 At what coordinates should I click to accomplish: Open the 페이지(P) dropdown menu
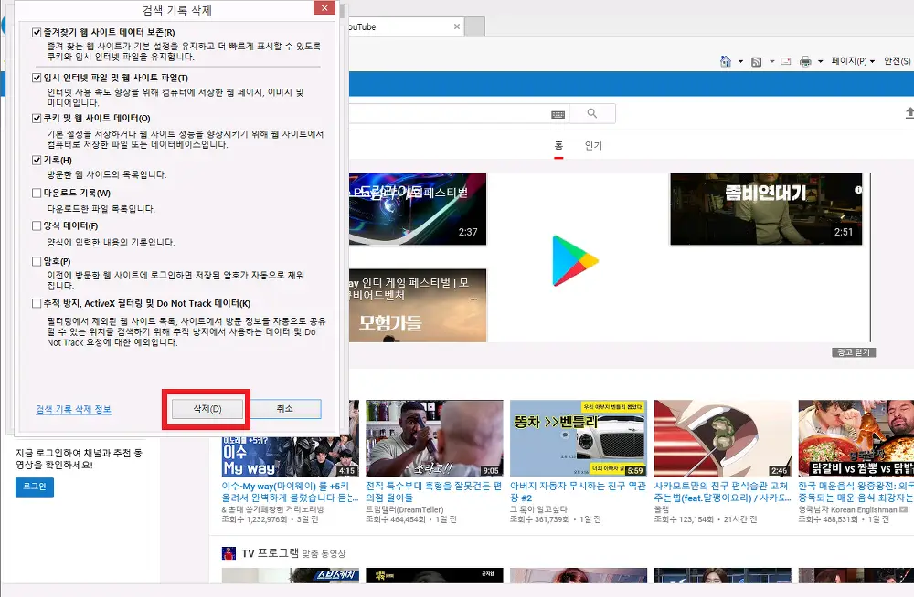click(853, 60)
